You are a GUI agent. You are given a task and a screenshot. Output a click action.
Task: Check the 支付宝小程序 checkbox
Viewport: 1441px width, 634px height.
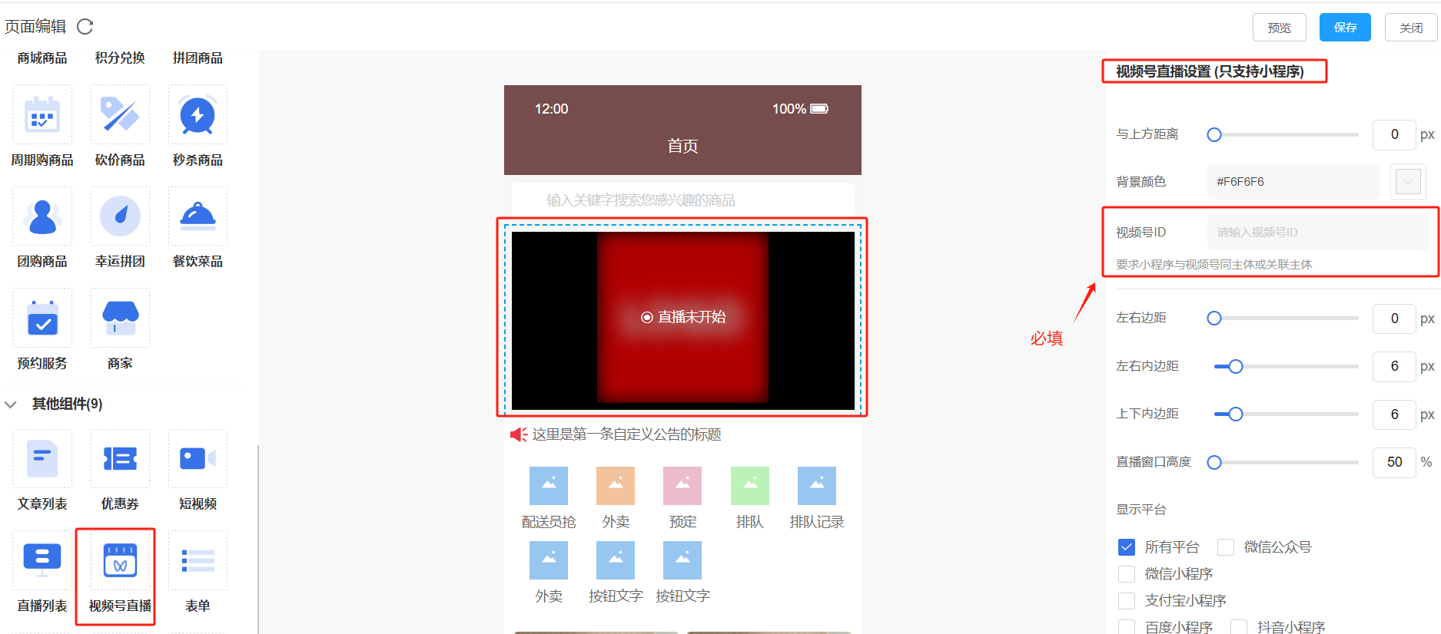[1127, 601]
